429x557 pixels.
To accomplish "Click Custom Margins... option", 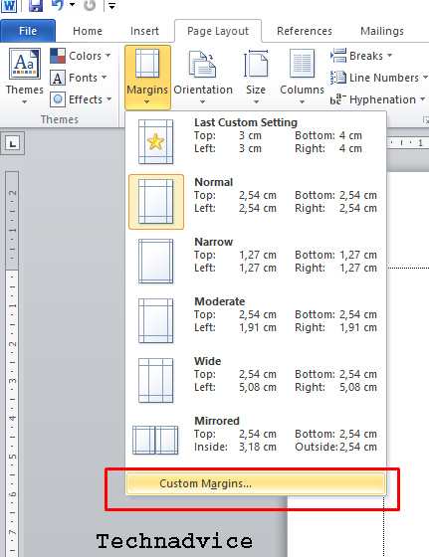I will (x=256, y=483).
